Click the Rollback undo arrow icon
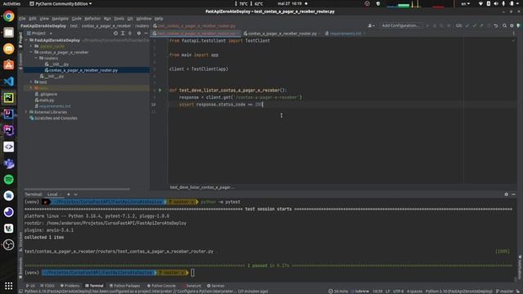523x294 pixels. click(496, 25)
